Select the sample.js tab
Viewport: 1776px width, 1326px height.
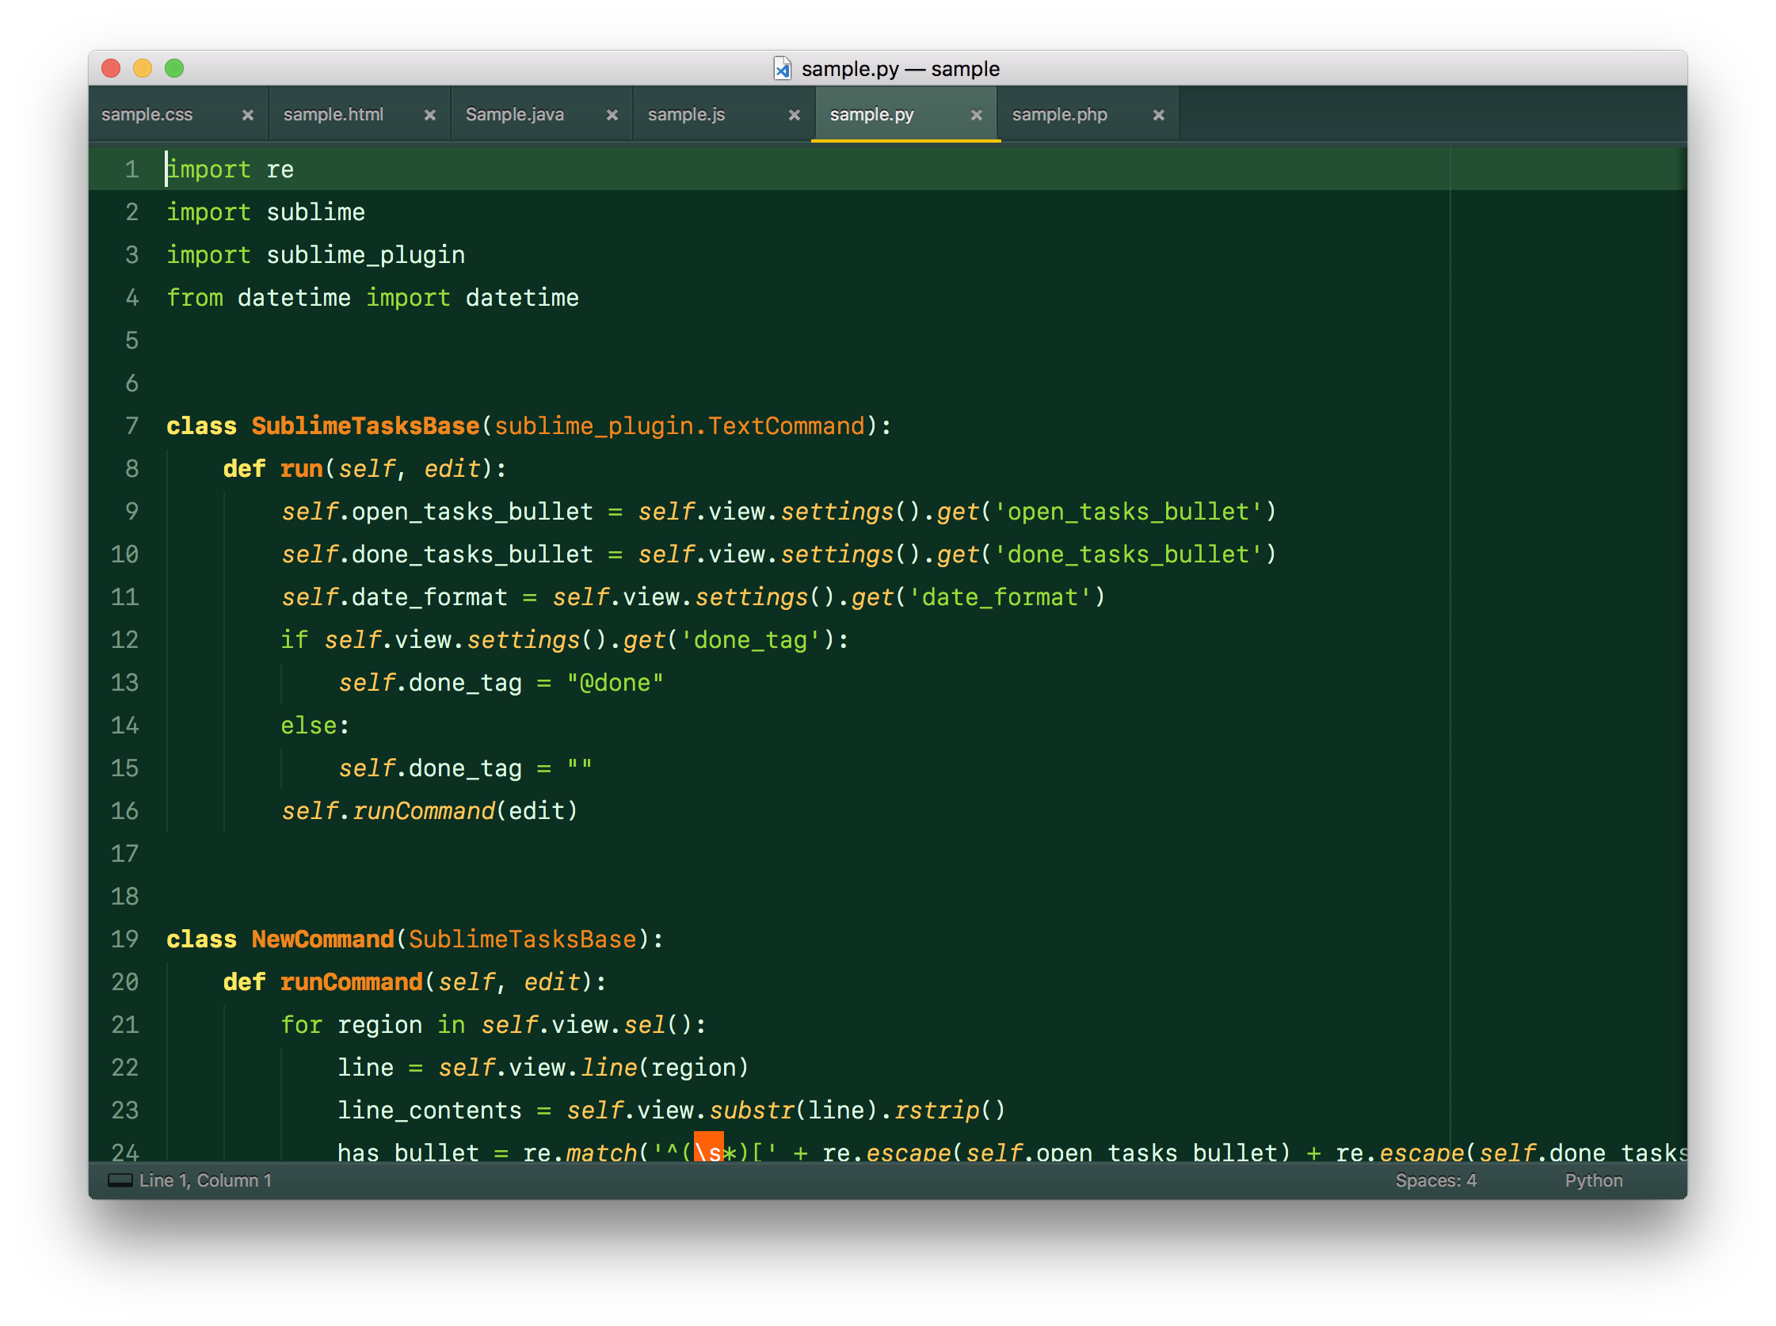686,115
